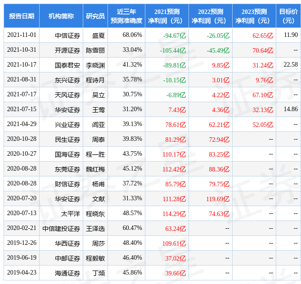Click the target price 11.90
The image size is (301, 284).
(291, 35)
